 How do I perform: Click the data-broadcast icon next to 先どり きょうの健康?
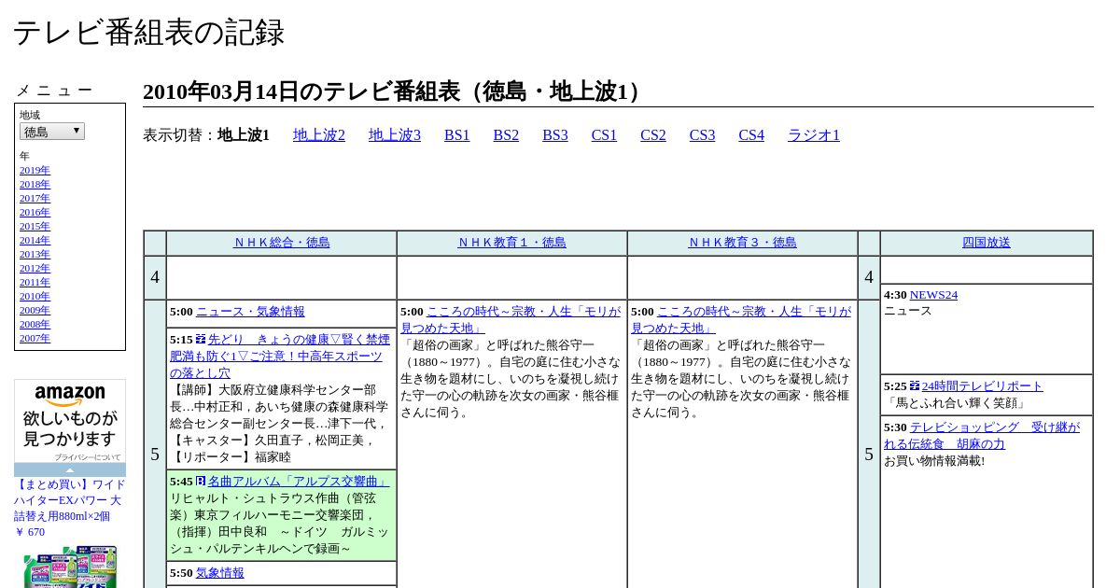(201, 340)
